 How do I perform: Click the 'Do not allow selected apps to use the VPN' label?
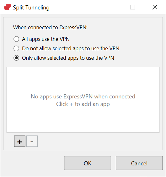[x=71, y=49]
